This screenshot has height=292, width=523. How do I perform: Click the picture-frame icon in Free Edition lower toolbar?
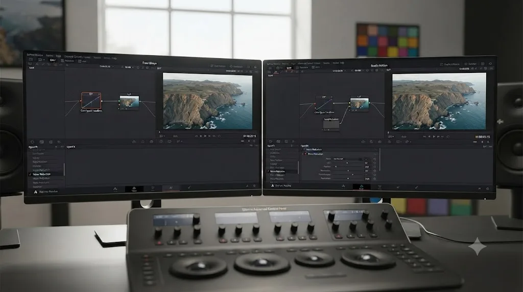tap(41, 142)
